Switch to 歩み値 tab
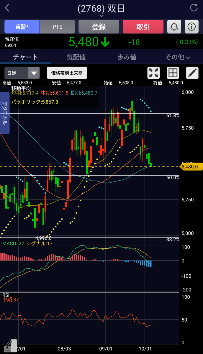Viewport: 203px width, 354px height. coord(127,57)
